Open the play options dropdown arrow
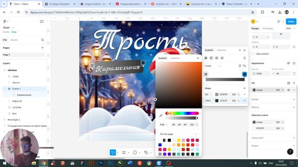 click(284, 22)
